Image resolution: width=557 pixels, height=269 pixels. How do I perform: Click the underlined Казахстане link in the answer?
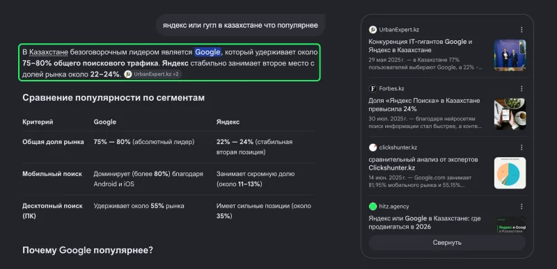[49, 52]
